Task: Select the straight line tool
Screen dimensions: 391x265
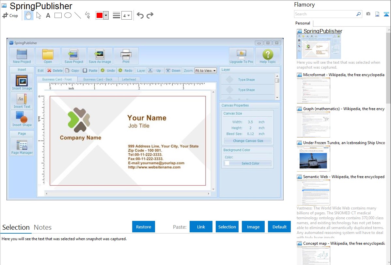Action: (78, 15)
